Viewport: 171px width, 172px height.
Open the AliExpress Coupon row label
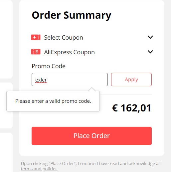70,52
